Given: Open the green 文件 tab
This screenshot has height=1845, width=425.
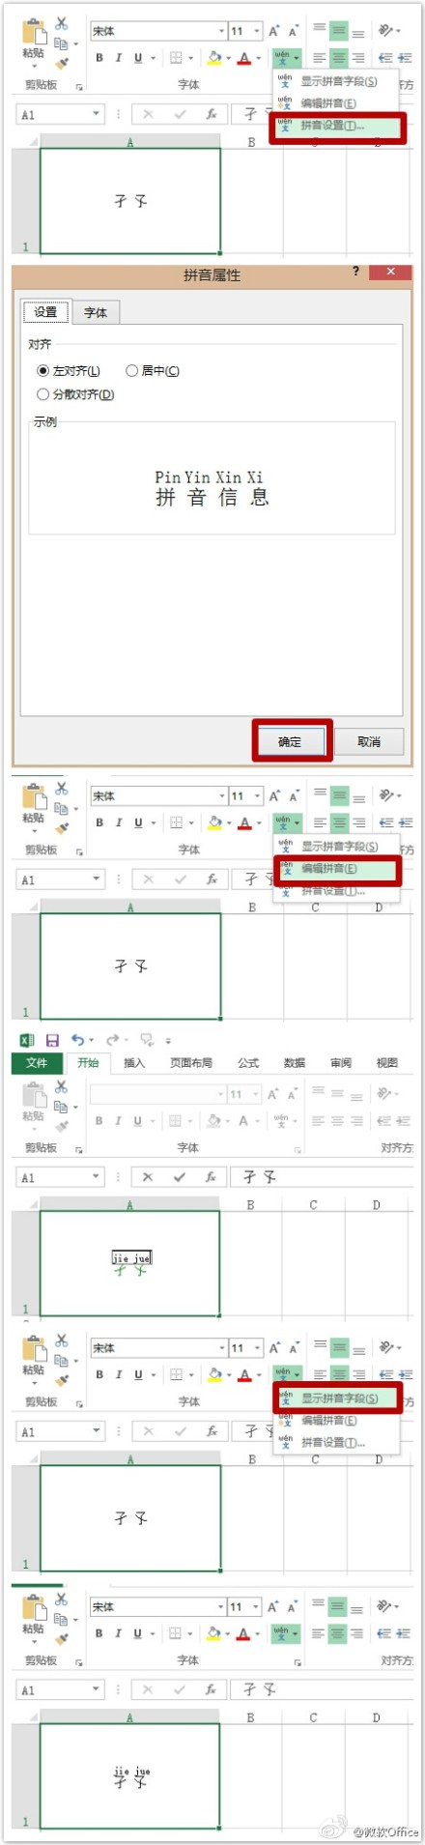Looking at the screenshot, I should (37, 1063).
